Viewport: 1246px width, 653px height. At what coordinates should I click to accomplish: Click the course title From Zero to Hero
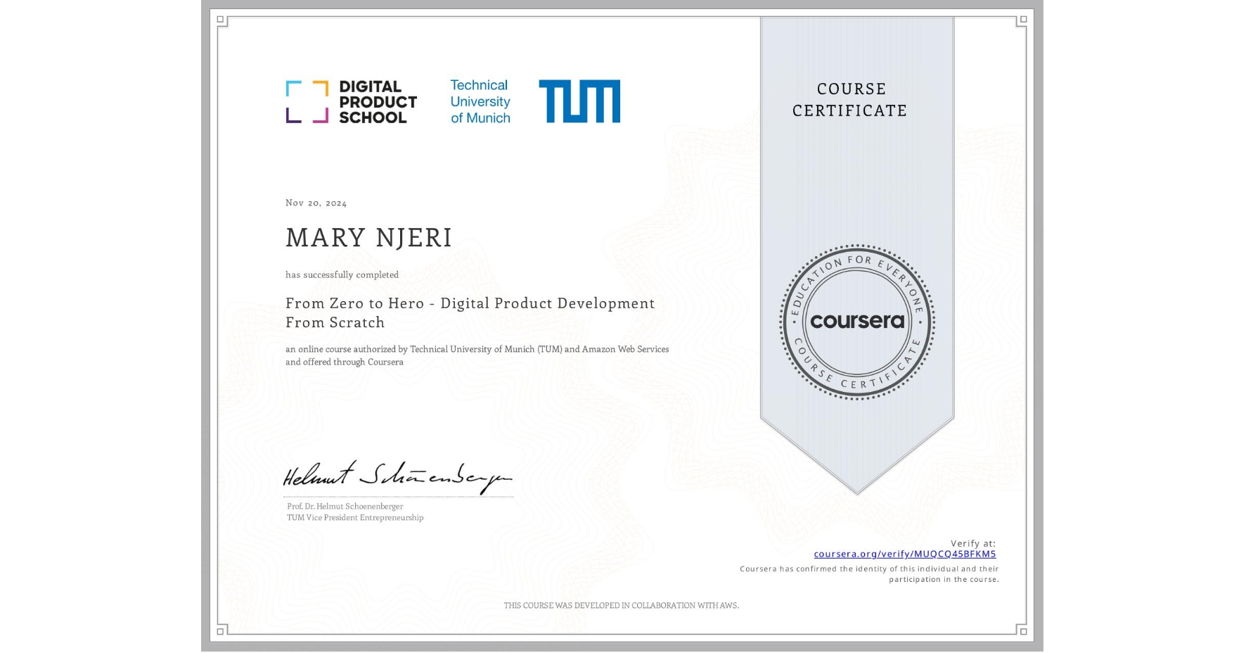[469, 303]
